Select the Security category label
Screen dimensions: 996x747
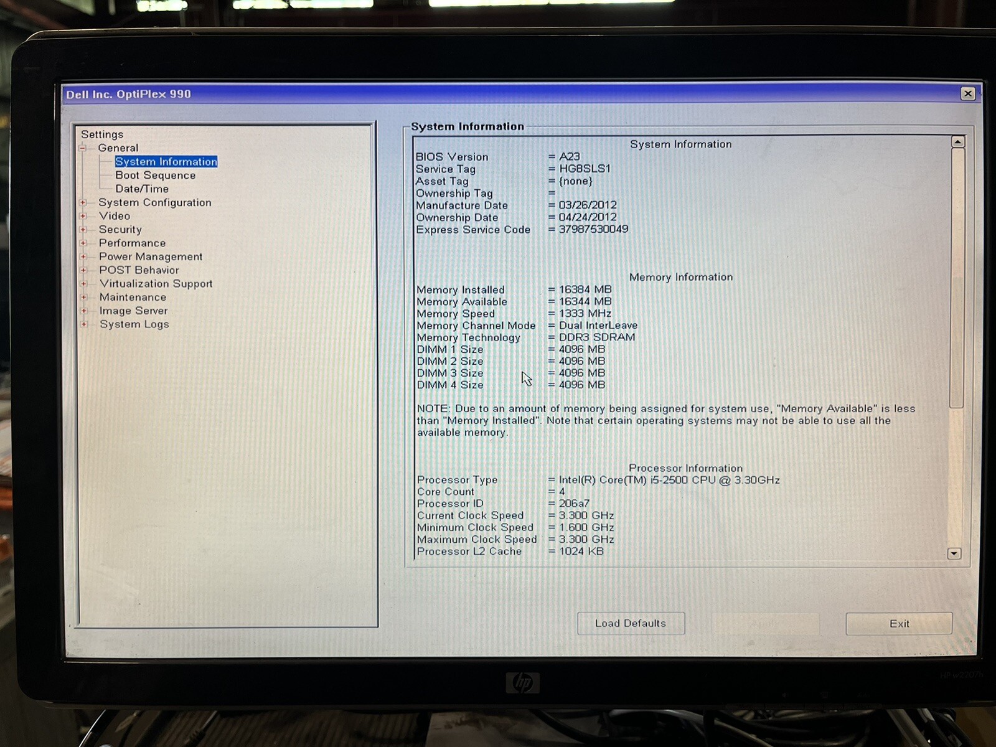(120, 230)
